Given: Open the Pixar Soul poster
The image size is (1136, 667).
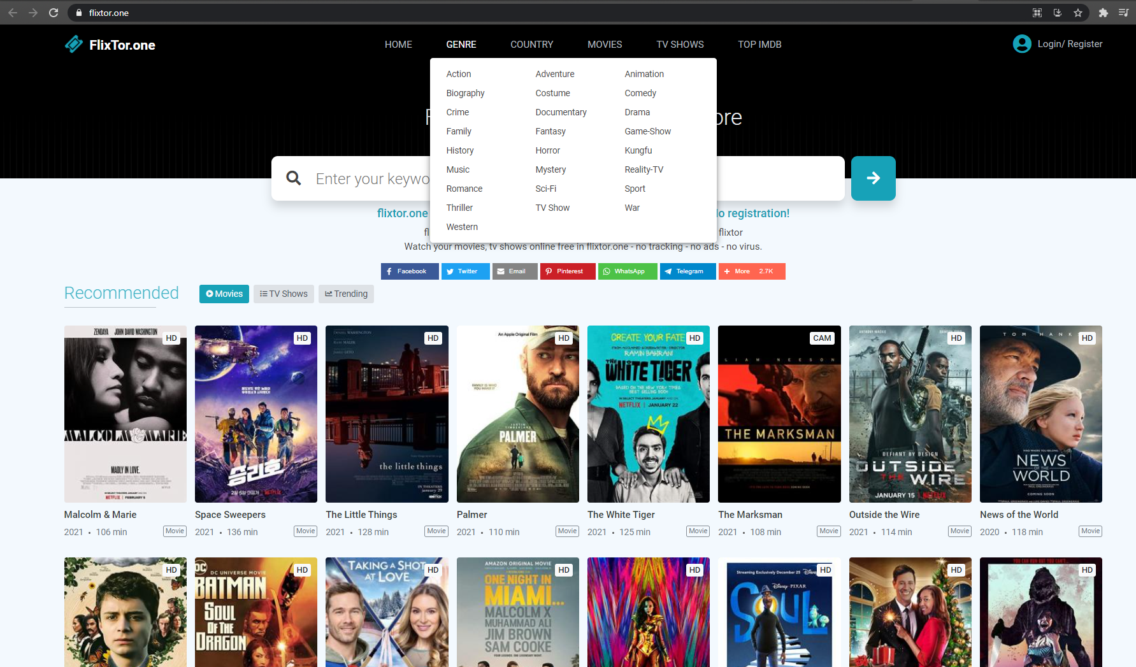Looking at the screenshot, I should 779,612.
